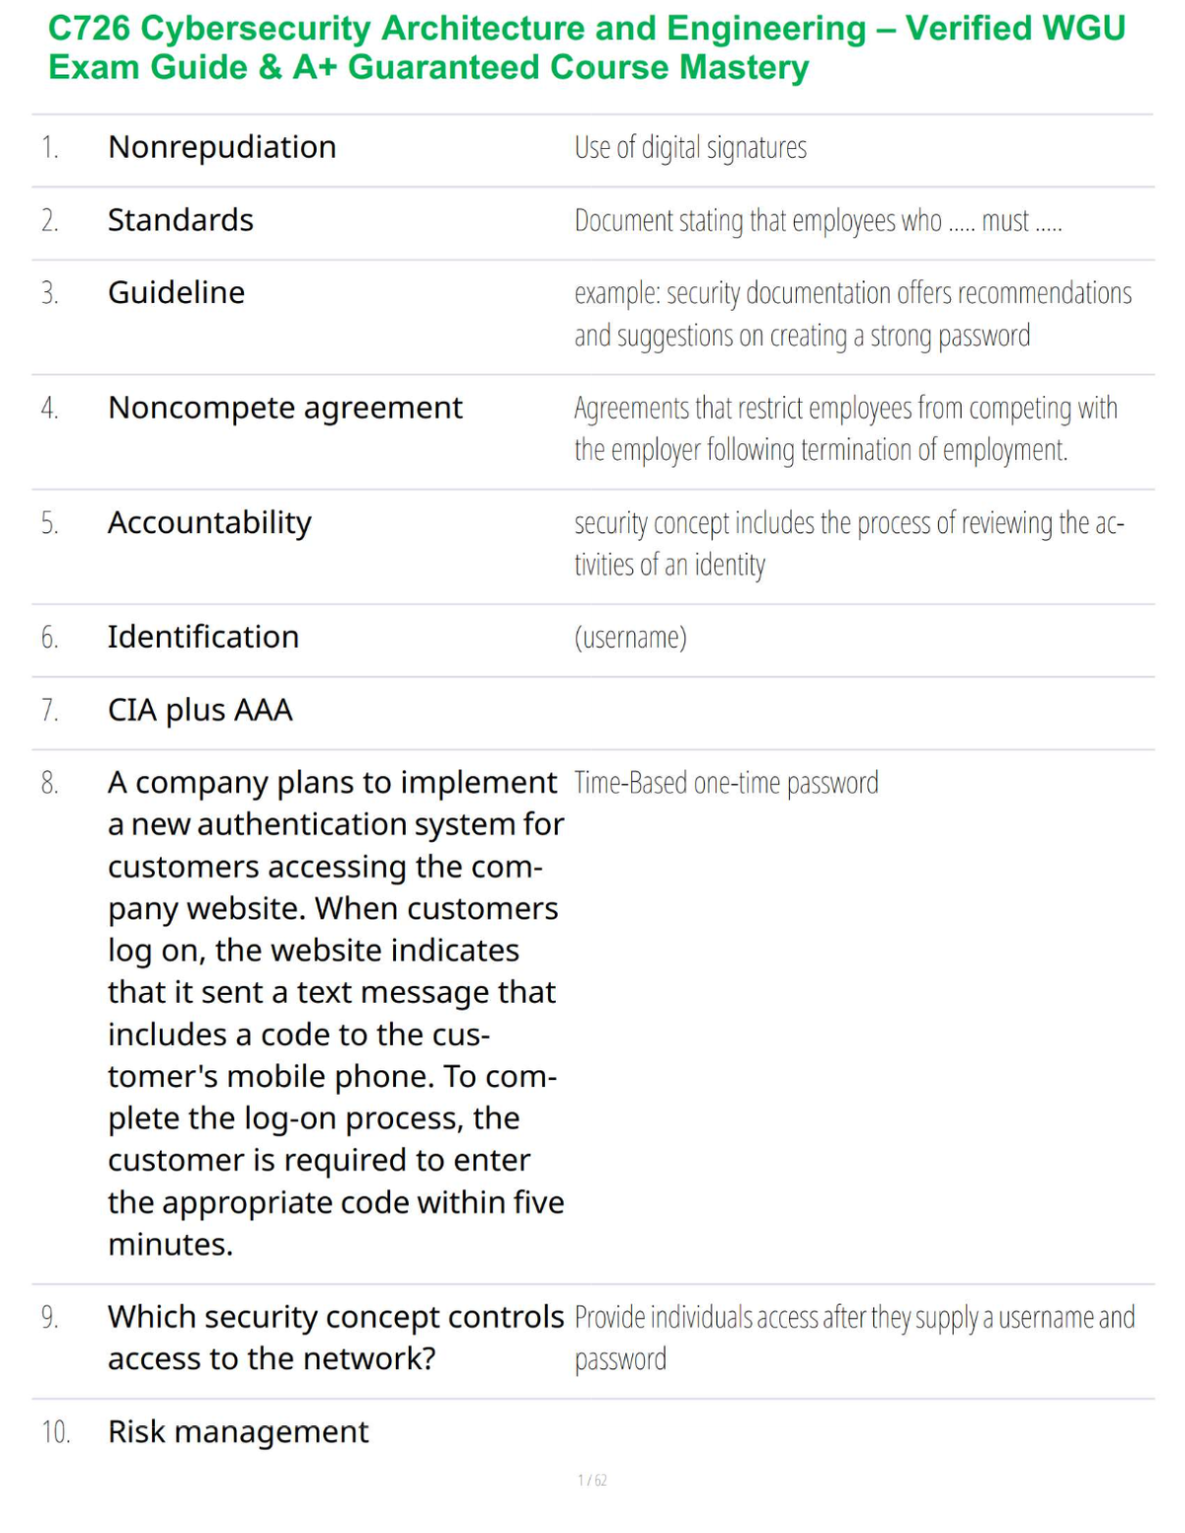The image size is (1185, 1533).
Task: Click the definition 'Use of digital signatures'
Action: (x=690, y=148)
